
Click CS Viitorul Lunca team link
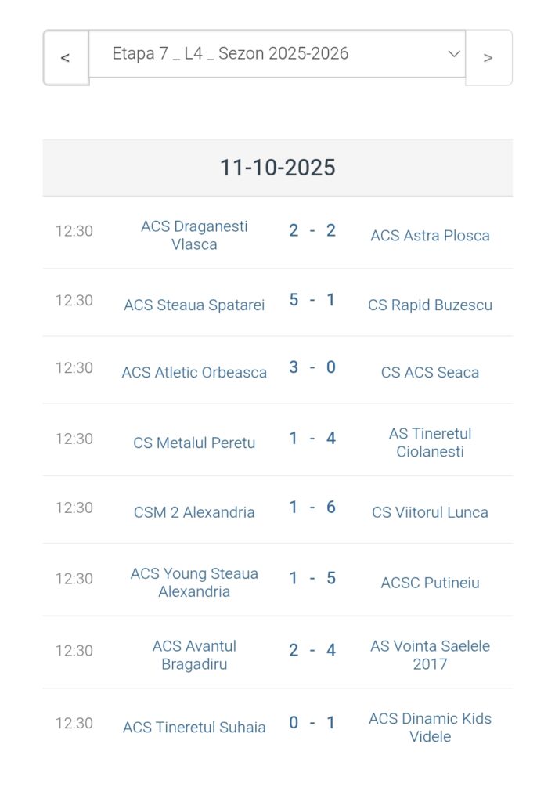click(x=430, y=513)
